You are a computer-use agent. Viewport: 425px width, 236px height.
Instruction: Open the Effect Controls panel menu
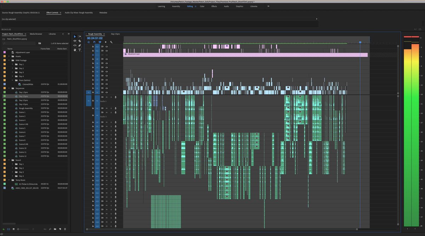pyautogui.click(x=61, y=12)
